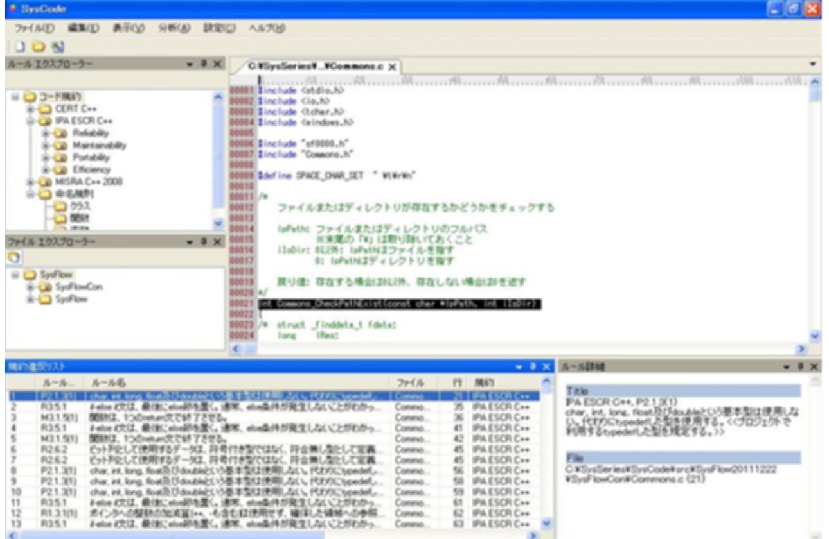Image resolution: width=829 pixels, height=539 pixels.
Task: Click the Open folder toolbar icon
Action: (x=39, y=47)
